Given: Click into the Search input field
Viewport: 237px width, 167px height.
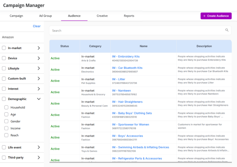Looking at the screenshot, I should tap(140, 31).
